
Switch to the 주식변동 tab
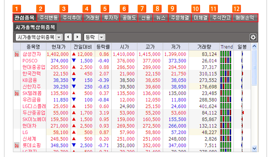coord(49,18)
